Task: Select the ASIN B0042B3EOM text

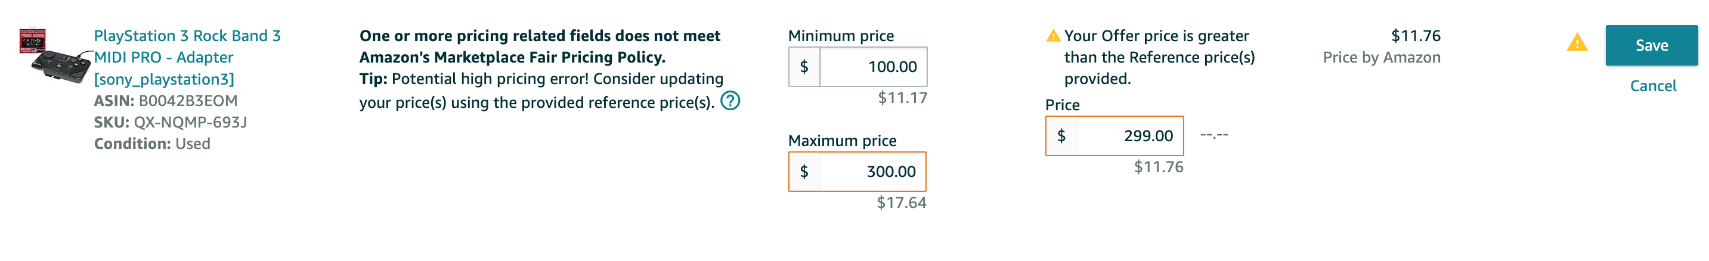Action: (165, 101)
